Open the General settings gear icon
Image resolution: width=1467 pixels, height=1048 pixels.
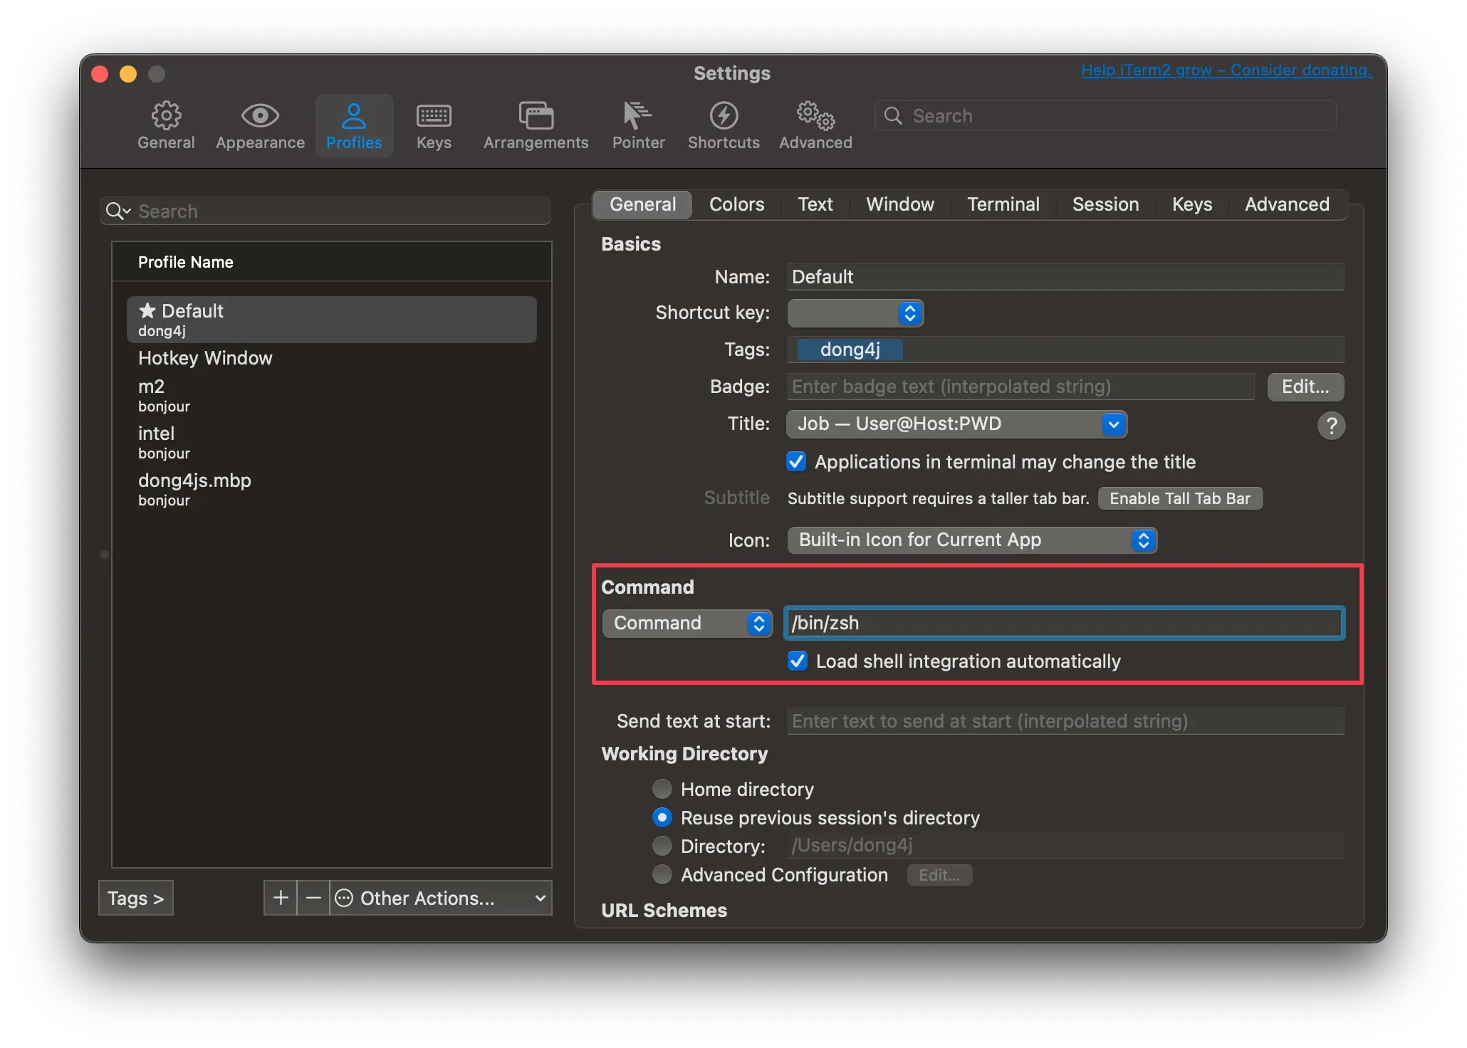166,116
